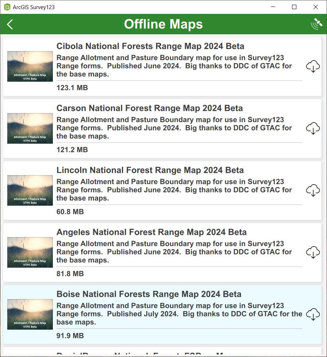
Task: Download the Boise National Forests map
Action: (x=313, y=314)
